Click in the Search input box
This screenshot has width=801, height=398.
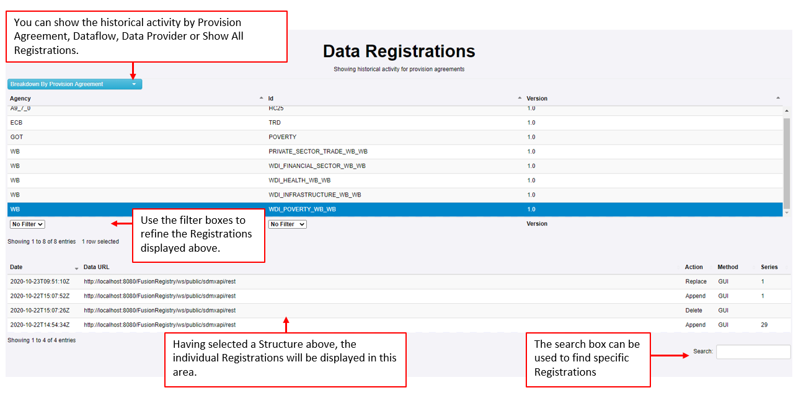[753, 352]
